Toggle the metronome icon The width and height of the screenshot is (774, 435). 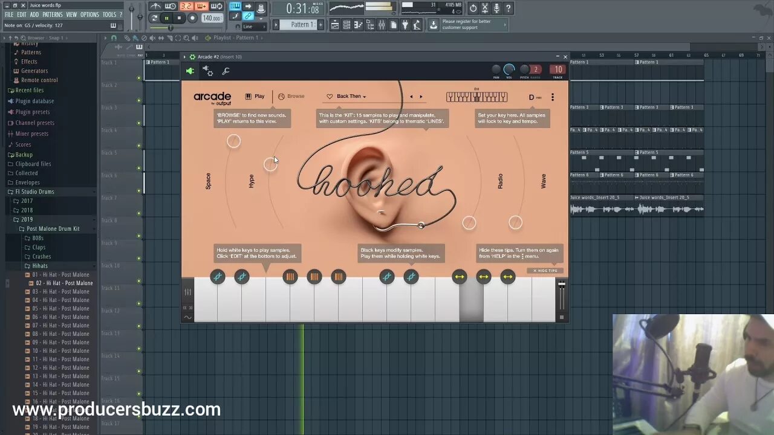[155, 7]
